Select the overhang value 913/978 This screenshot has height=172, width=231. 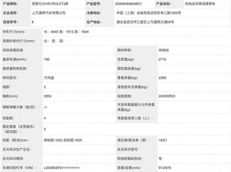[165, 168]
